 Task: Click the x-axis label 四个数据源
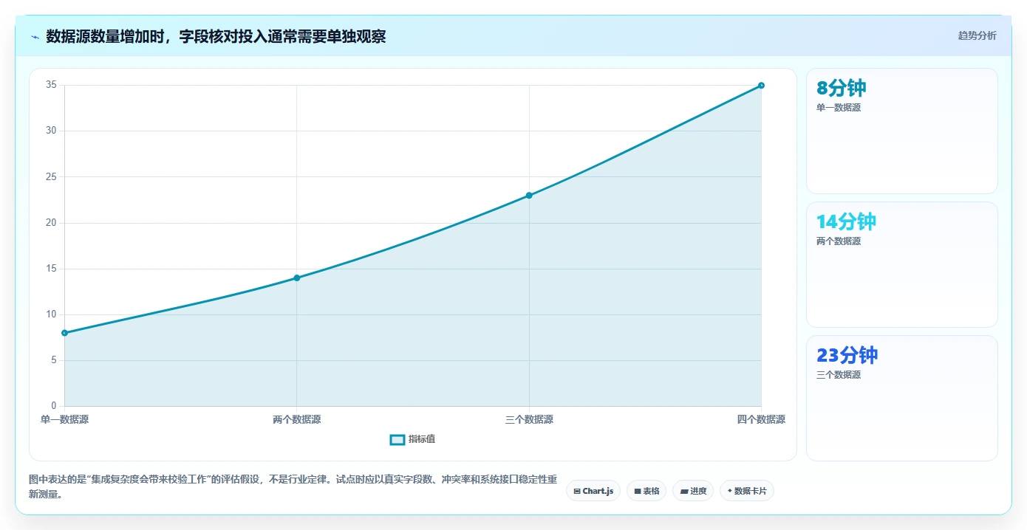pos(761,419)
